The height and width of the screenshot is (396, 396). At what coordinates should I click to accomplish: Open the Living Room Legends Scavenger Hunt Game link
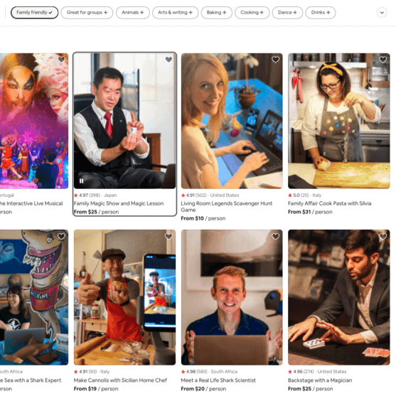point(227,207)
